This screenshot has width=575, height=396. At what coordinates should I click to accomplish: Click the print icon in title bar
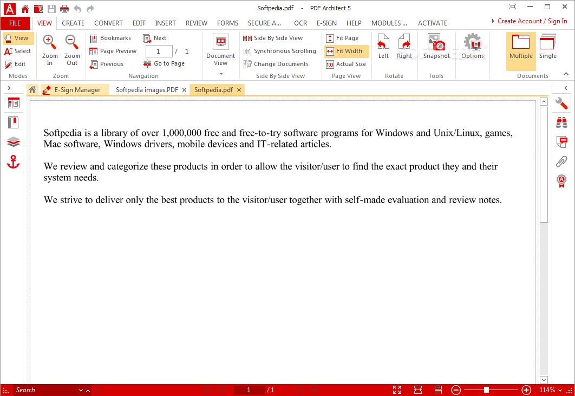click(x=64, y=9)
